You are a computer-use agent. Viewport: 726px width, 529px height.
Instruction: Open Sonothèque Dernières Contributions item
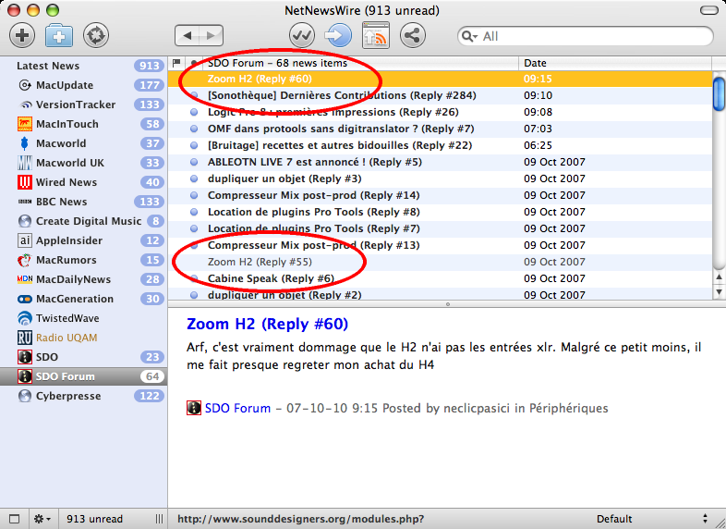click(440, 95)
